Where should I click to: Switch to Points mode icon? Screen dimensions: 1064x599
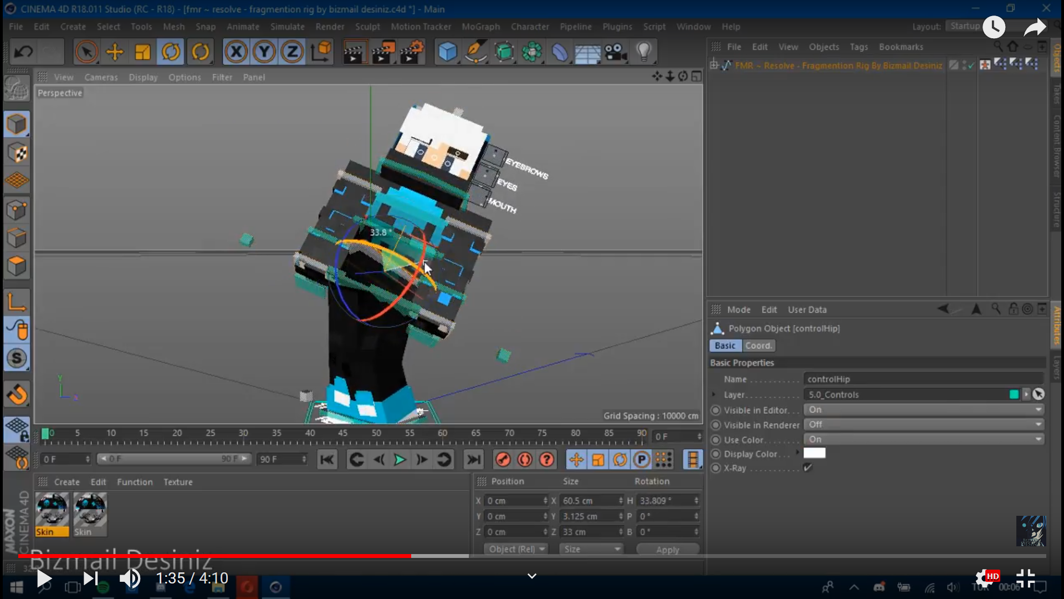pyautogui.click(x=17, y=210)
